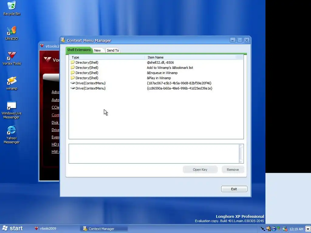Select the @shell32.dll,-8506 entry

point(156,62)
